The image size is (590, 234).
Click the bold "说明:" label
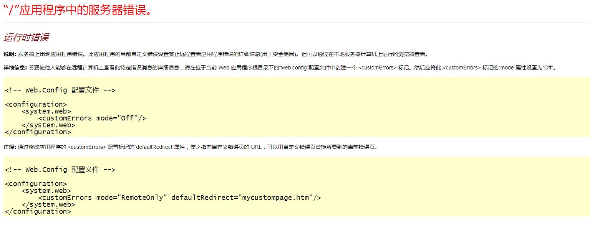click(10, 54)
